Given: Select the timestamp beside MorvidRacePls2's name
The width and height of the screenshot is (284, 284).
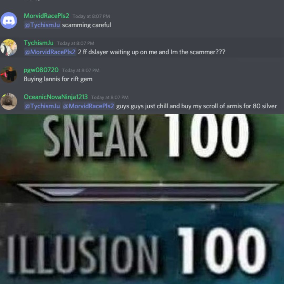Looking at the screenshot, I should [x=91, y=16].
